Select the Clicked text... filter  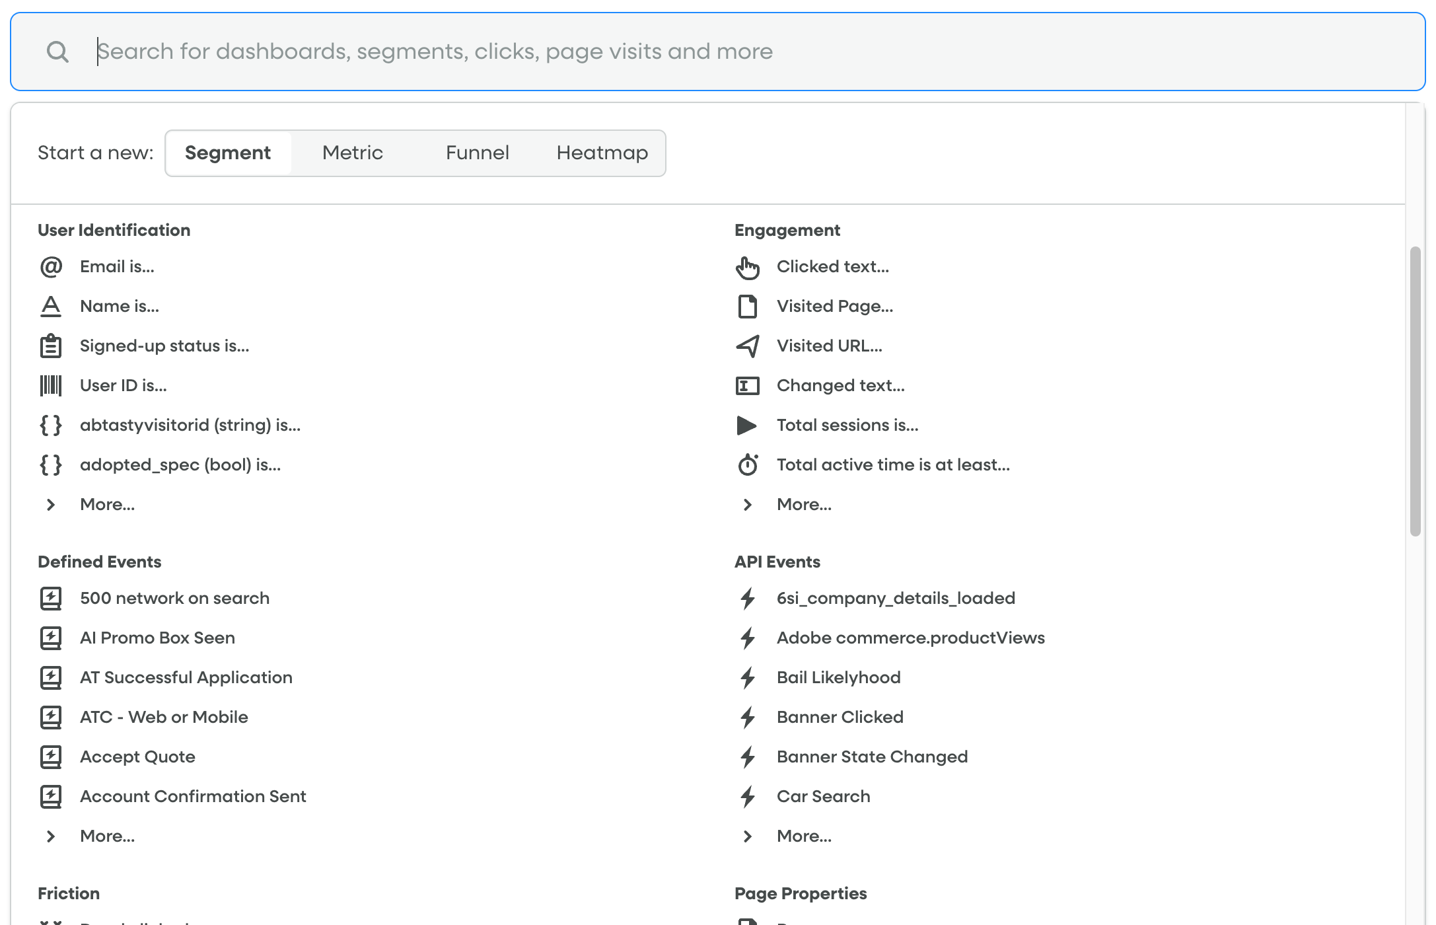coord(833,267)
